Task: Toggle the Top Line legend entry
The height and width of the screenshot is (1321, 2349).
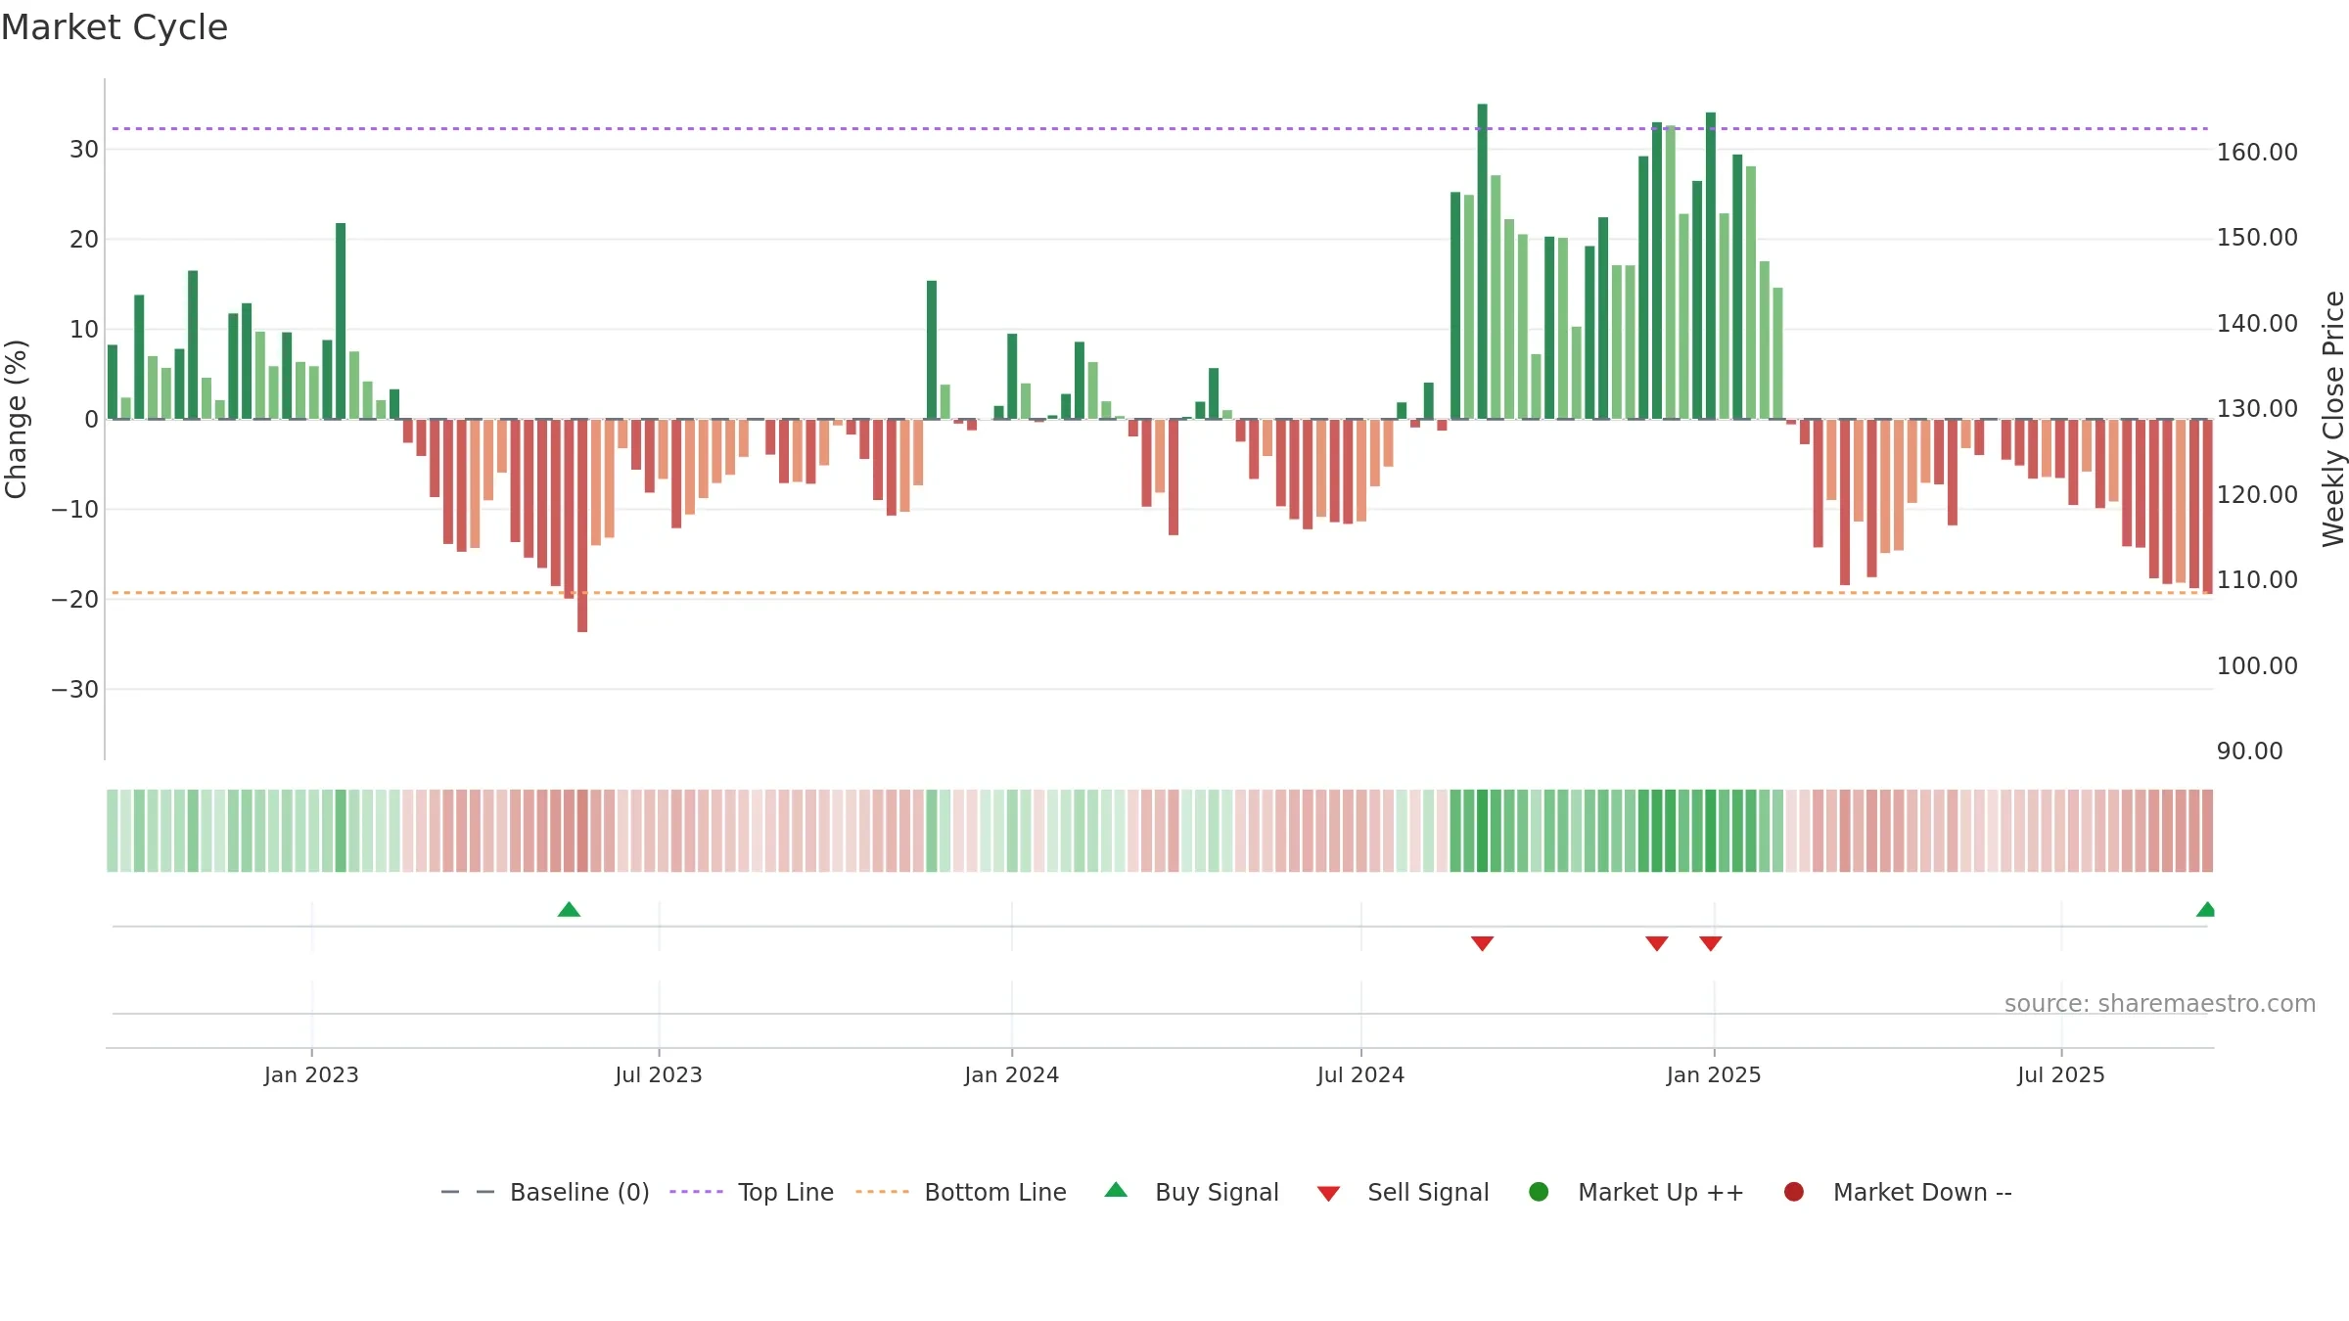Action: (x=752, y=1193)
